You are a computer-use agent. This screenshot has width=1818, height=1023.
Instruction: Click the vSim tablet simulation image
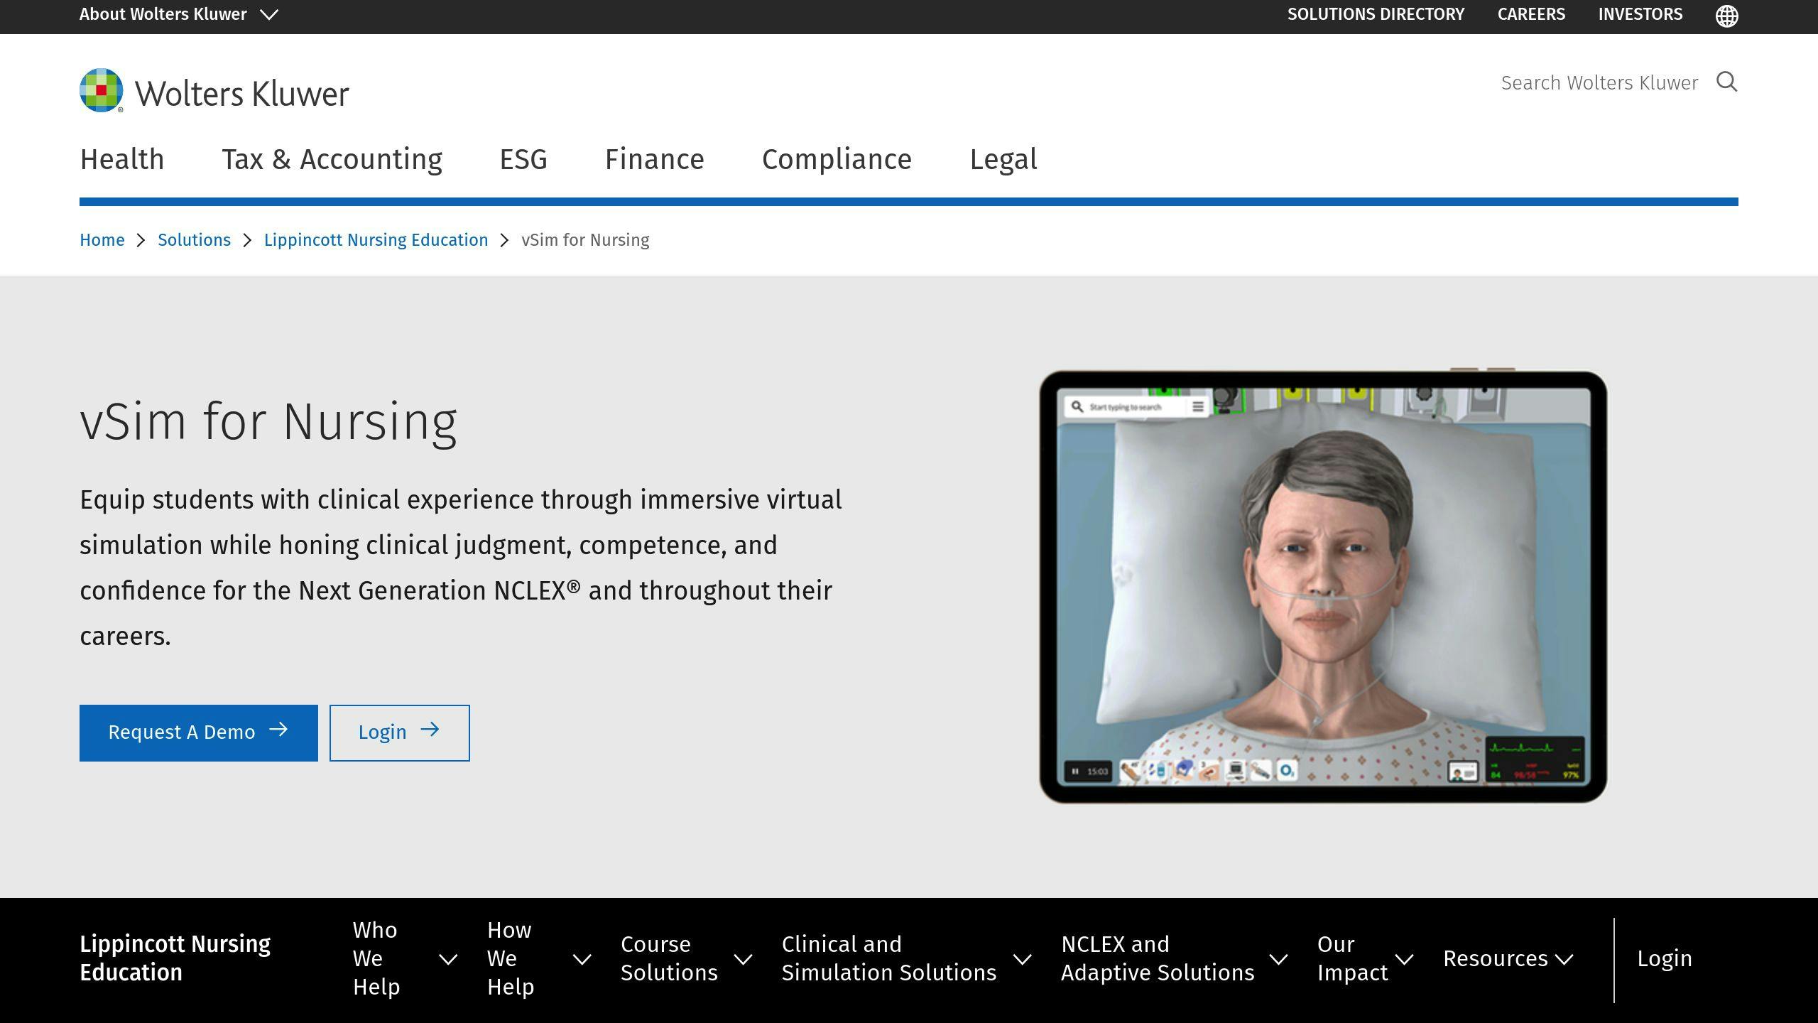pos(1322,587)
